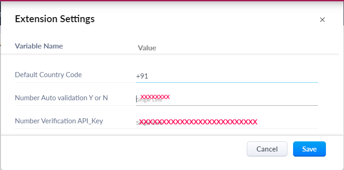This screenshot has width=344, height=170.
Task: Place cursor after the +91 text
Action: tap(149, 76)
